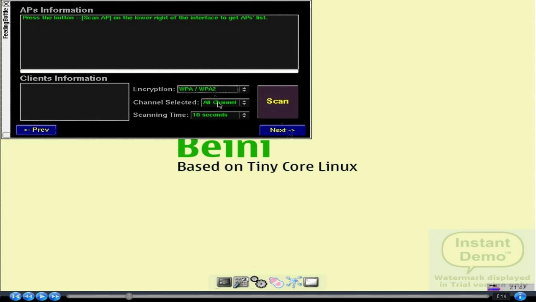Click the 'Encryption:' label

[154, 89]
